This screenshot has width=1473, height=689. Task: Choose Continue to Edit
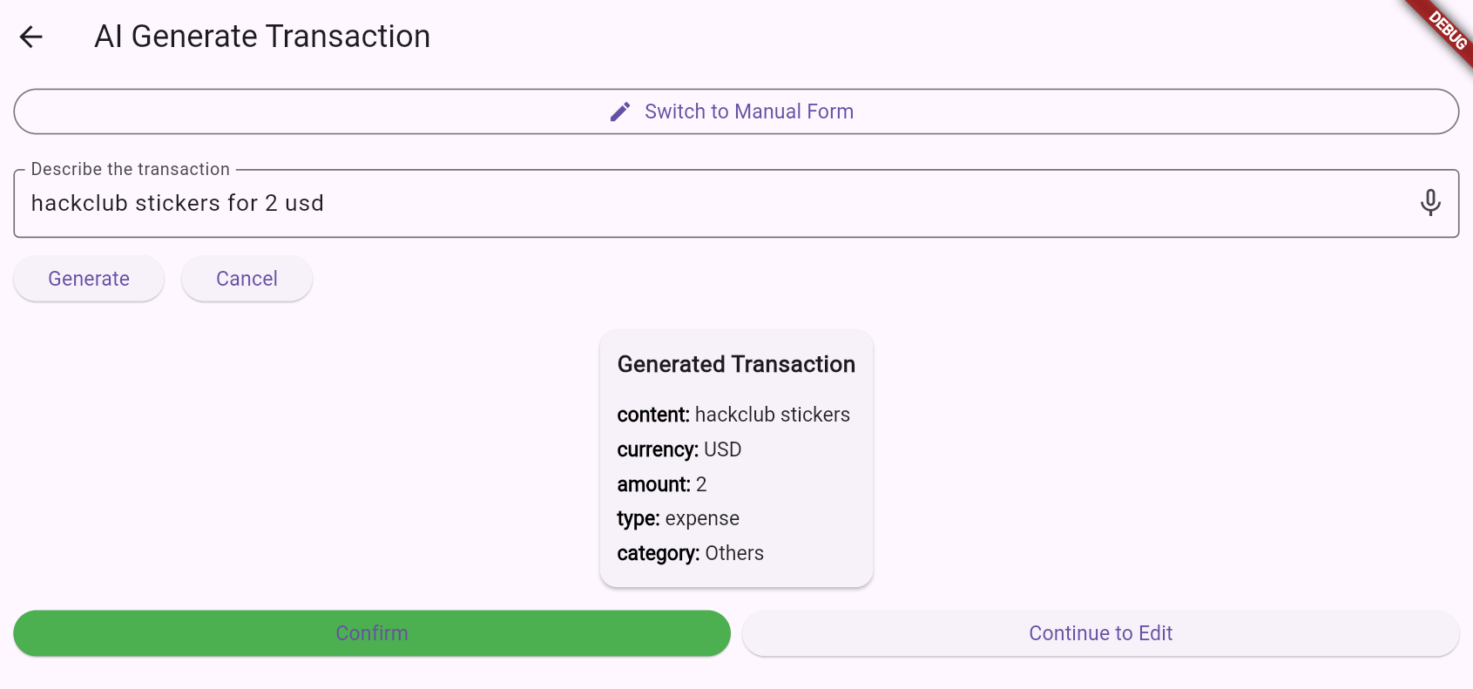[1100, 633]
